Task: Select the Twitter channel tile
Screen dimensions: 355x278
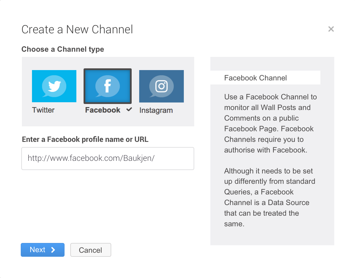Action: point(54,86)
